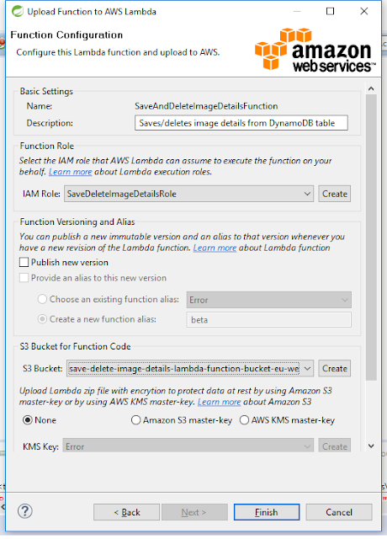The image size is (387, 539).
Task: Open Learn more about Lambda function versioning
Action: [215, 248]
